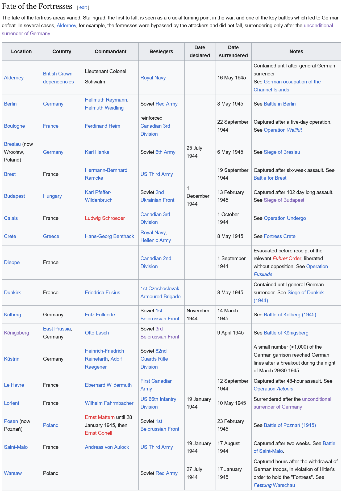The image size is (342, 492).
Task: Open the Otto Lasch commandant link
Action: pos(97,333)
